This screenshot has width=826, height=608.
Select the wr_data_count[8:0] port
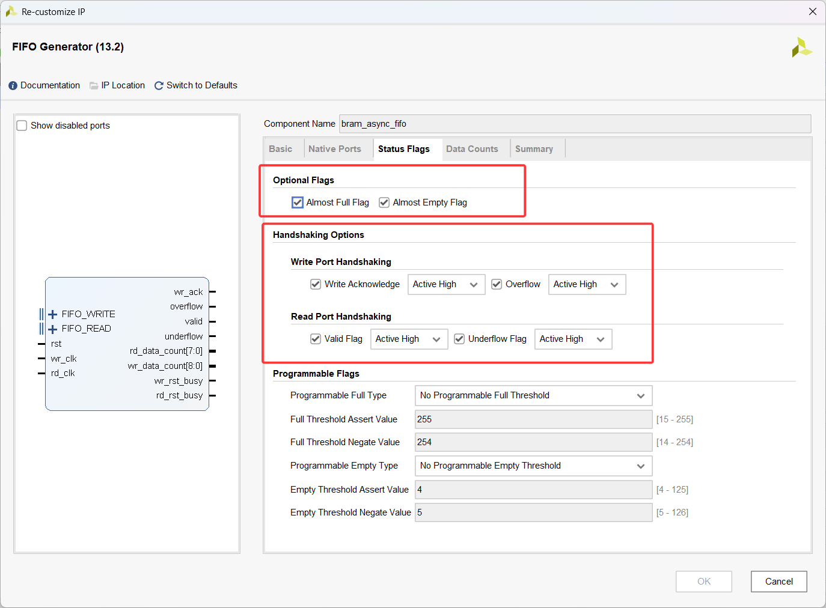165,366
